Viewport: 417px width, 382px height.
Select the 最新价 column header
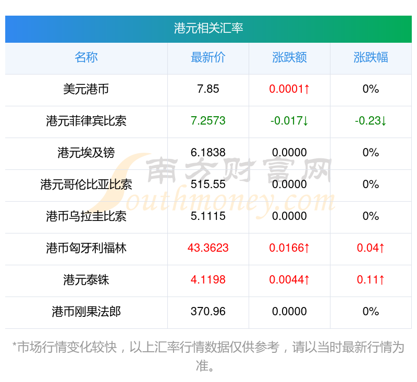(x=208, y=57)
